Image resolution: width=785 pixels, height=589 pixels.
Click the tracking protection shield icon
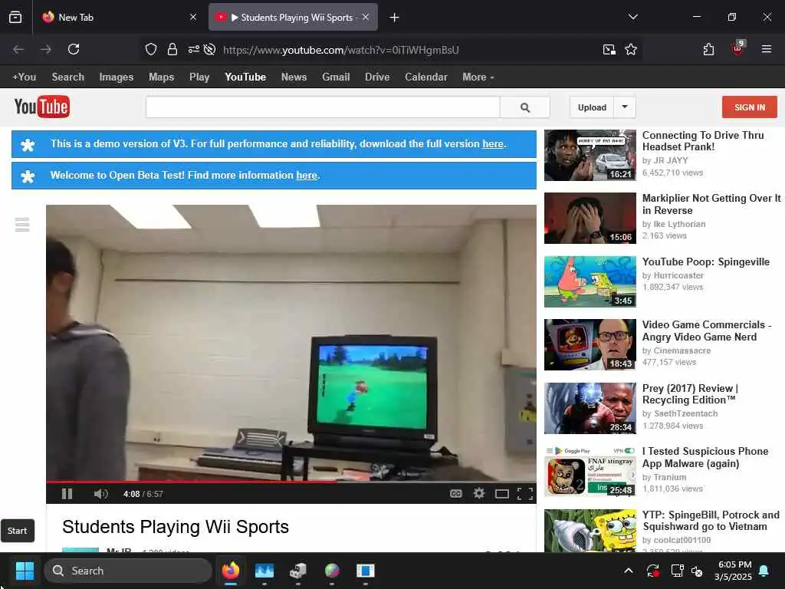tap(151, 49)
